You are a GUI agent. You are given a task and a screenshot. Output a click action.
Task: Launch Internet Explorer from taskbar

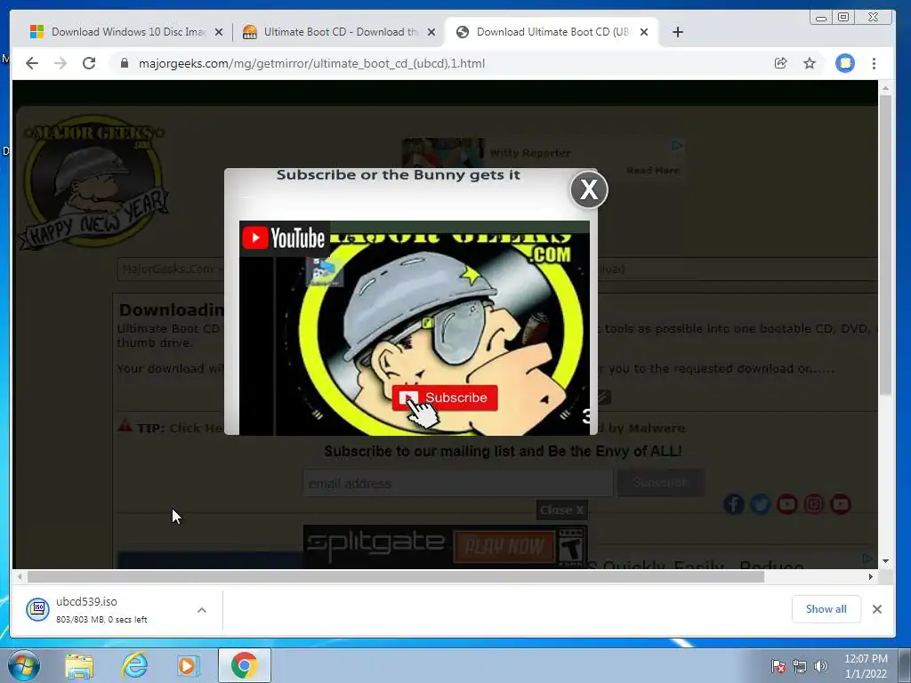click(x=134, y=665)
